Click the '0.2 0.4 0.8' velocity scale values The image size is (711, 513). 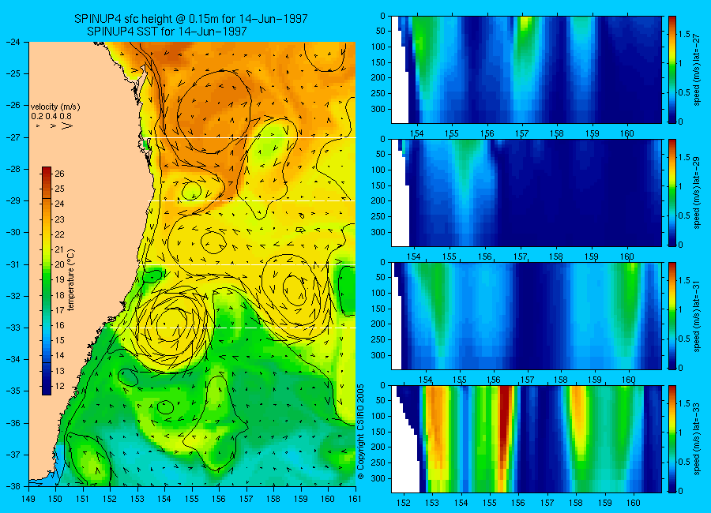click(x=51, y=117)
